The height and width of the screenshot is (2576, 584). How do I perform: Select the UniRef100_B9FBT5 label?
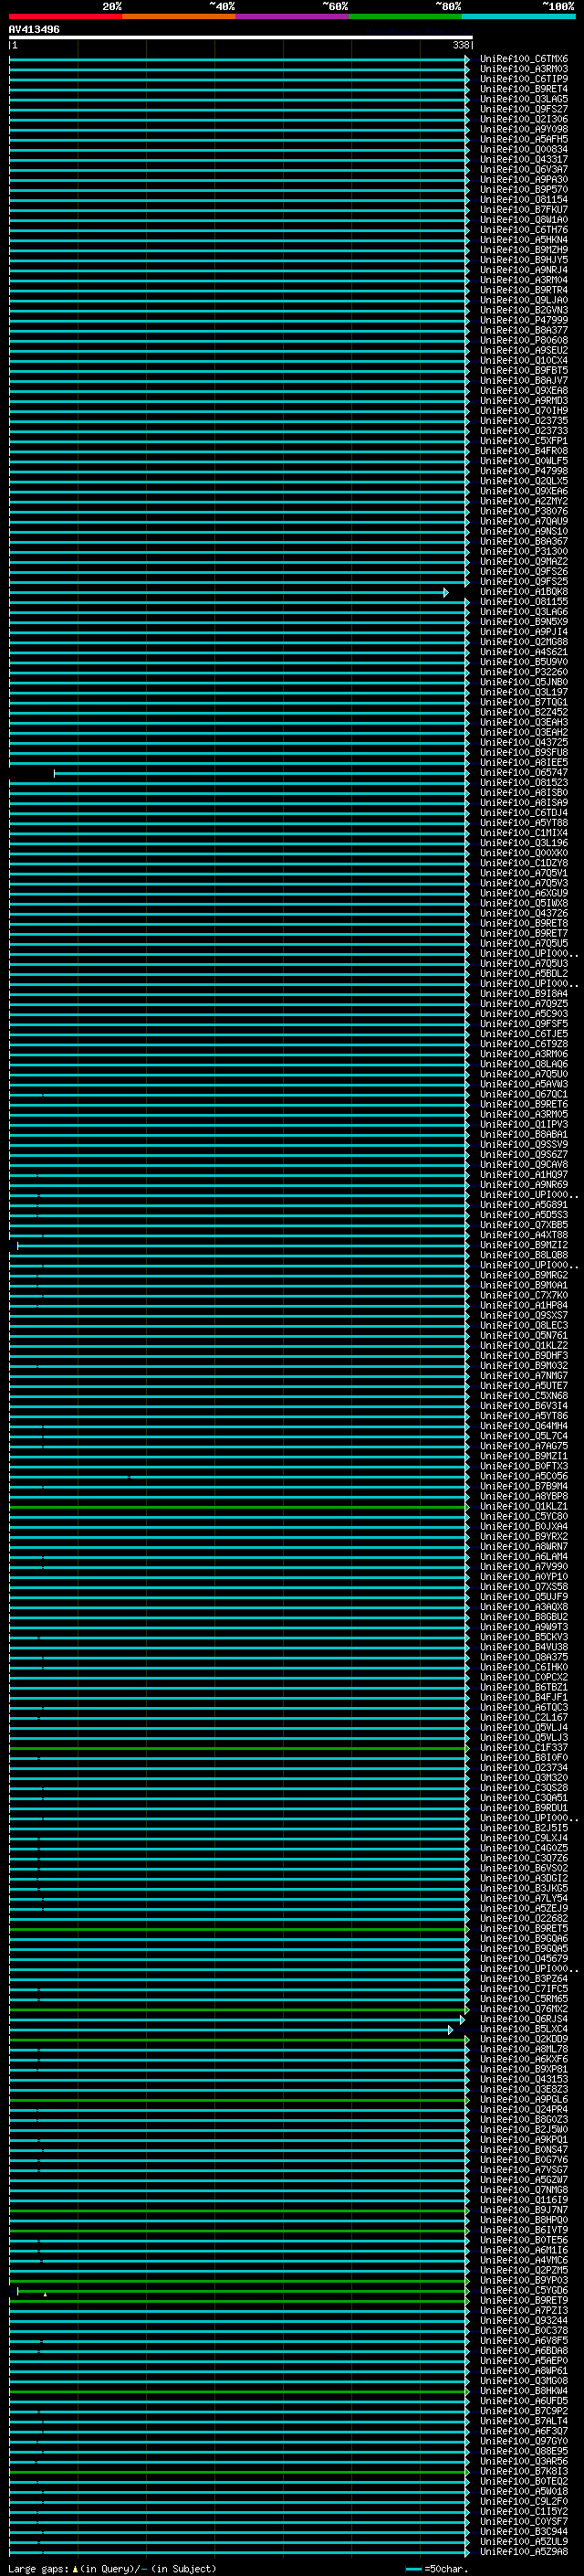coord(524,371)
